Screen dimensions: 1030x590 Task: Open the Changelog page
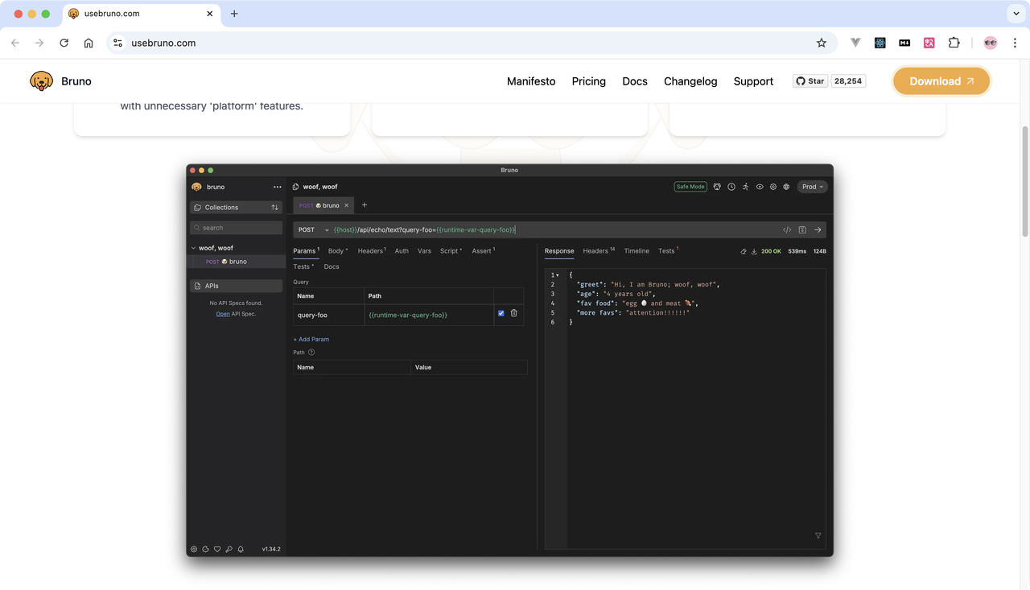[x=690, y=81]
